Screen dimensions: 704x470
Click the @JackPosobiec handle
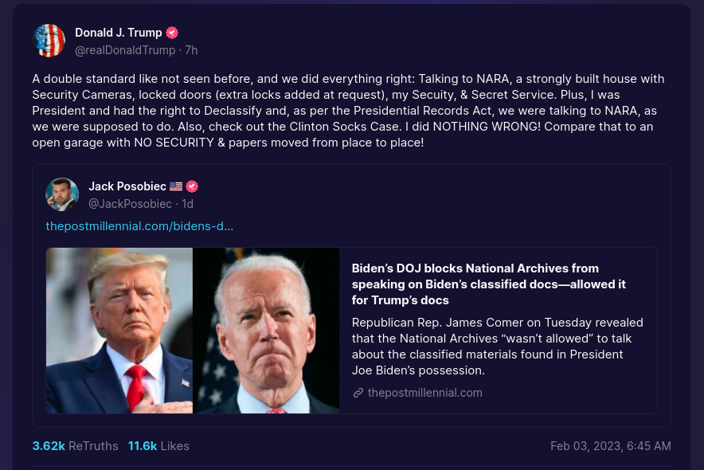click(x=131, y=204)
